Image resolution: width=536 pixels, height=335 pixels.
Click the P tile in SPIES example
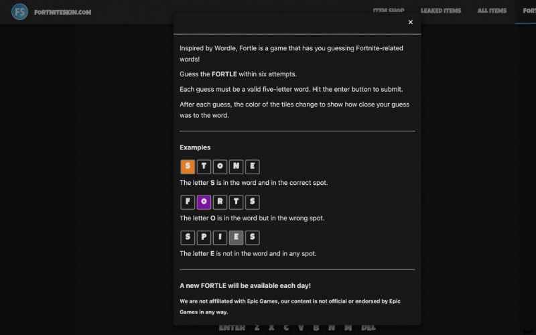click(x=204, y=237)
